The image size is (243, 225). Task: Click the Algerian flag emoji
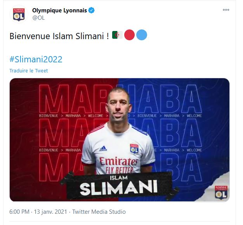(x=117, y=35)
